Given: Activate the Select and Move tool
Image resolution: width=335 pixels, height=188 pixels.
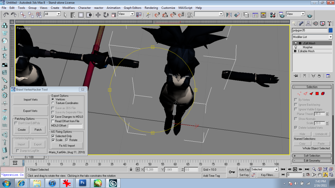Looking at the screenshot, I should tap(98, 15).
